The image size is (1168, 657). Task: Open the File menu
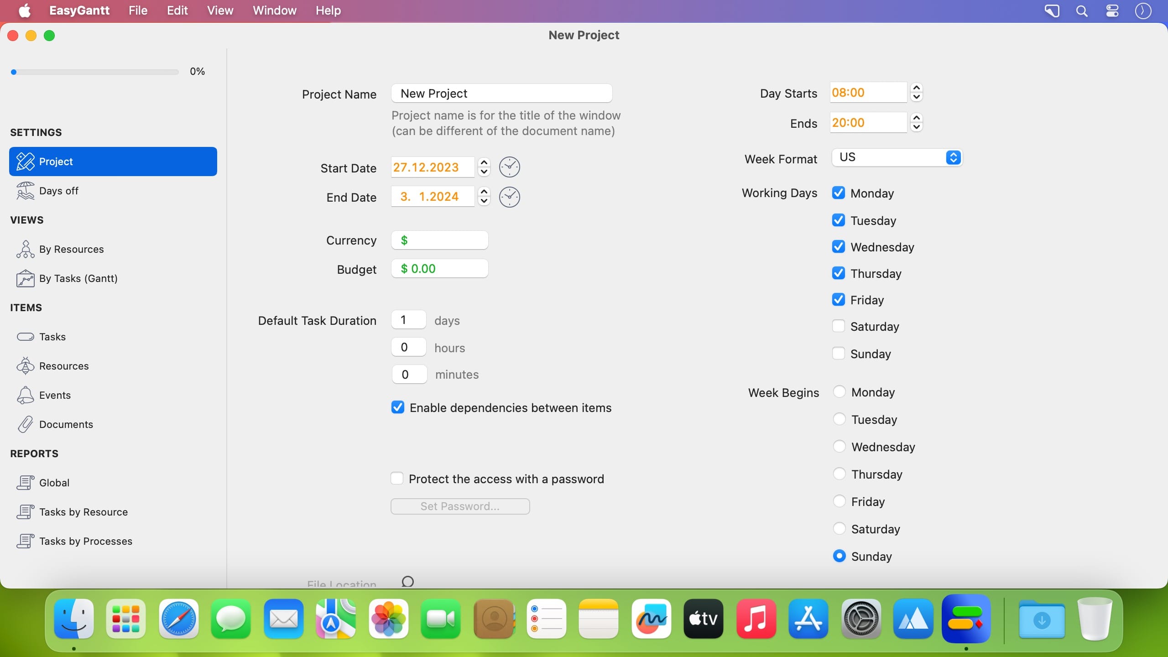138,10
